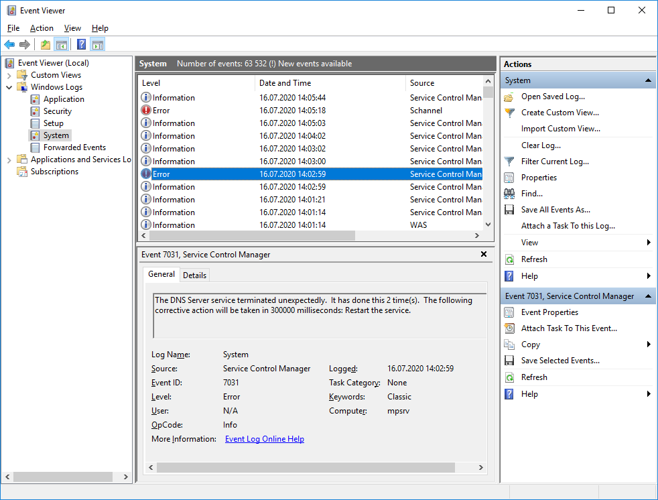Screen dimensions: 658x500
Task: Click the Custom Views folder icon
Action: coord(22,75)
